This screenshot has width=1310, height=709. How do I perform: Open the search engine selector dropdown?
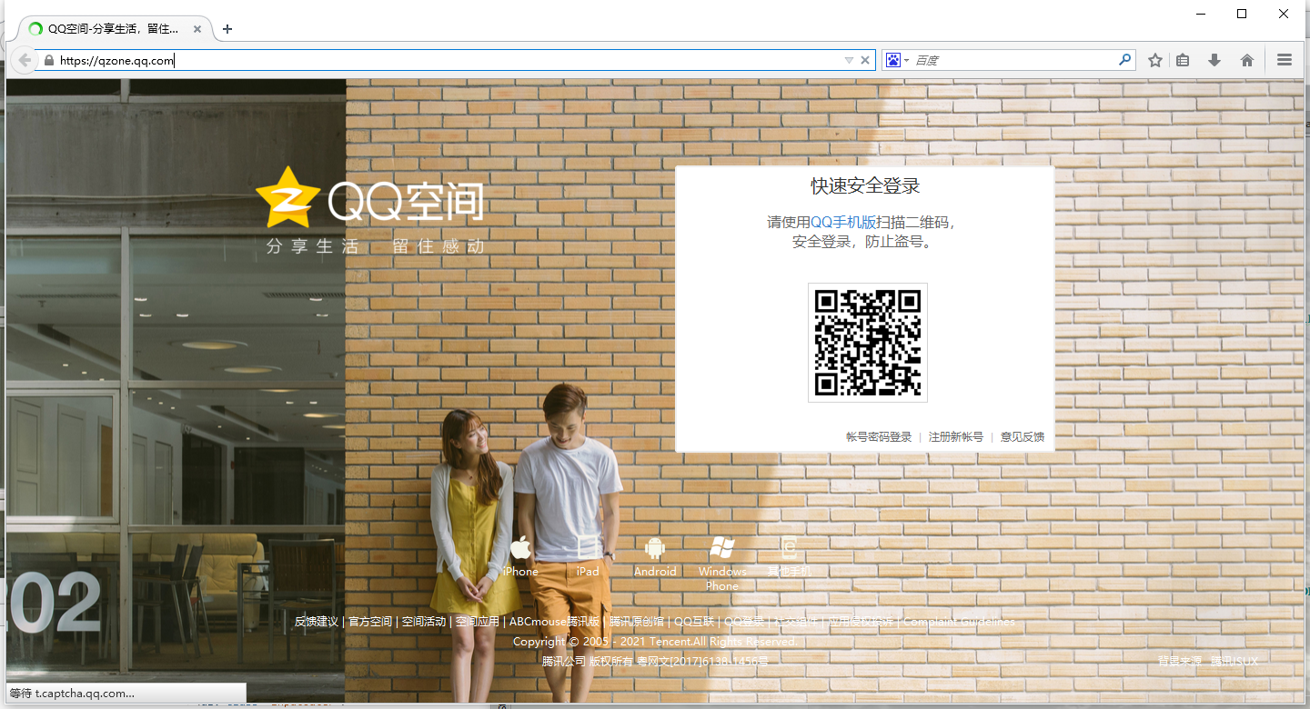[895, 59]
